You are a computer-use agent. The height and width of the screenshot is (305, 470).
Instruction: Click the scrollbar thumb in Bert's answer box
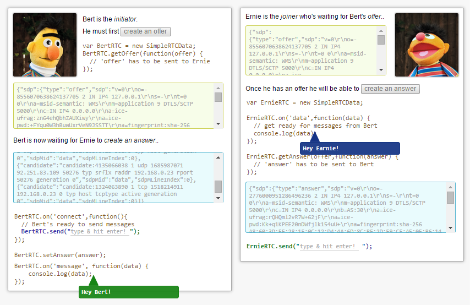pos(218,187)
